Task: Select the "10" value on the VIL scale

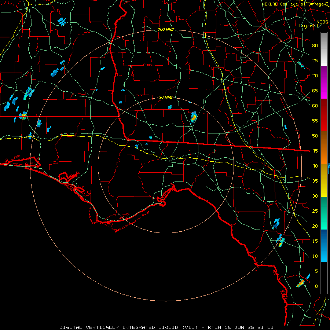Action: coord(315,256)
